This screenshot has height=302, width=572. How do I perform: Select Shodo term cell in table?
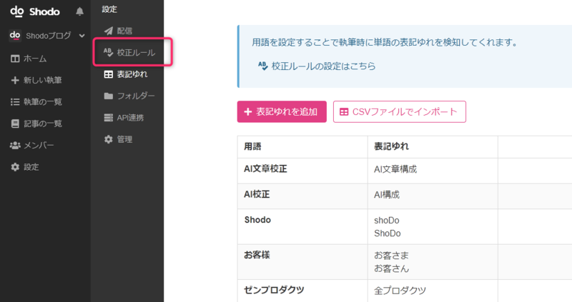pyautogui.click(x=302, y=226)
